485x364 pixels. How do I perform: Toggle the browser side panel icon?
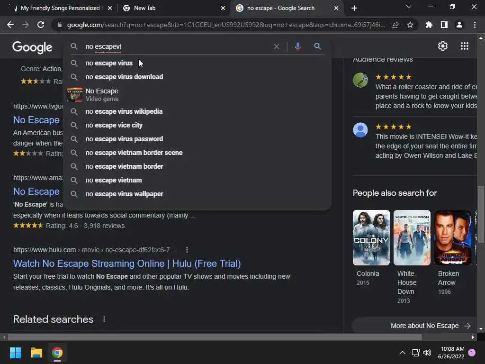444,25
